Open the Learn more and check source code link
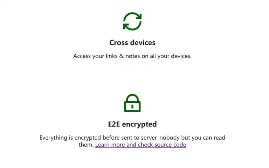This screenshot has height=168, width=269. 141,145
